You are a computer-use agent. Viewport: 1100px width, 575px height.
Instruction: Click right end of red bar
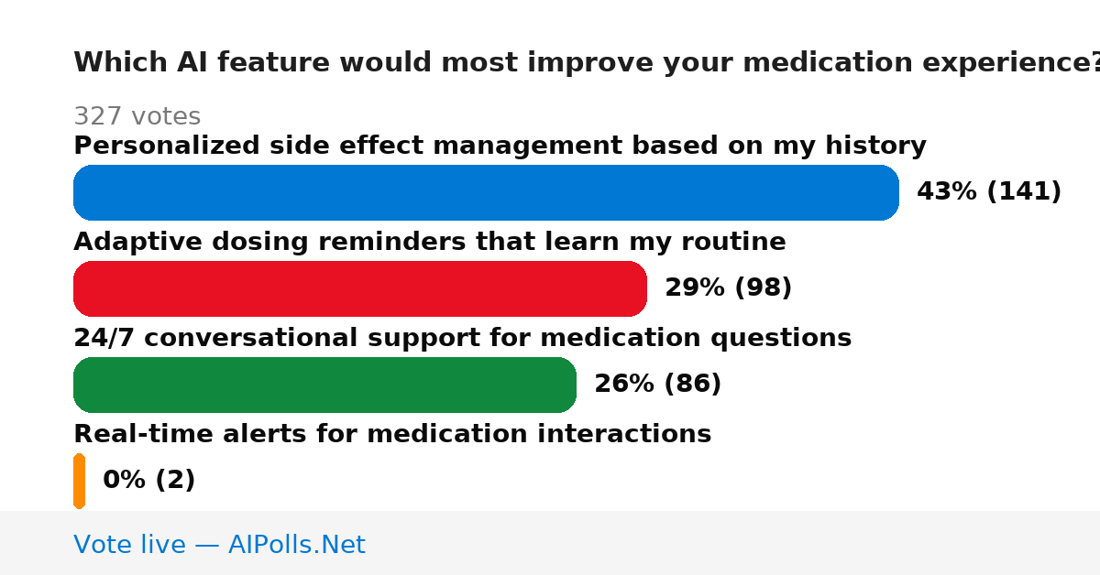click(x=637, y=288)
